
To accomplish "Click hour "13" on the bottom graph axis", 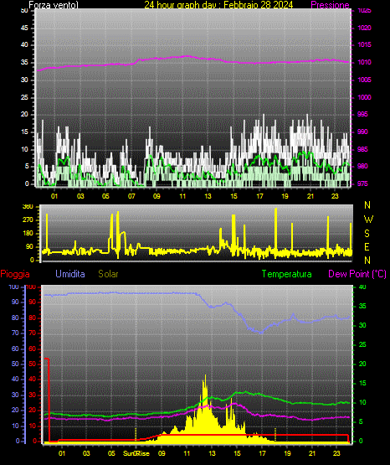I will [212, 453].
